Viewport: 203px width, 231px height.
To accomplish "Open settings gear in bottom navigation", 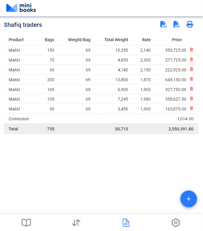I will tap(176, 223).
